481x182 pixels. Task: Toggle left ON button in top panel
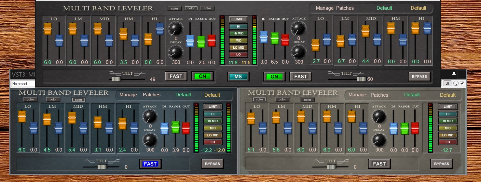click(x=202, y=76)
